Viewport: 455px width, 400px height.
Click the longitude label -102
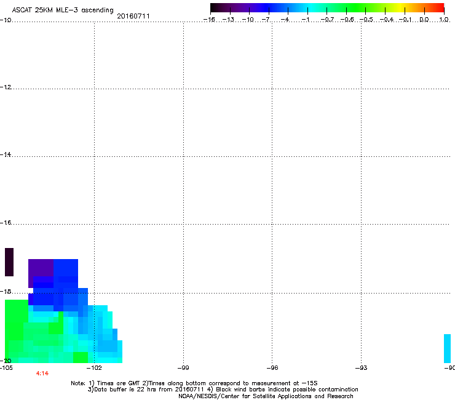pos(95,368)
